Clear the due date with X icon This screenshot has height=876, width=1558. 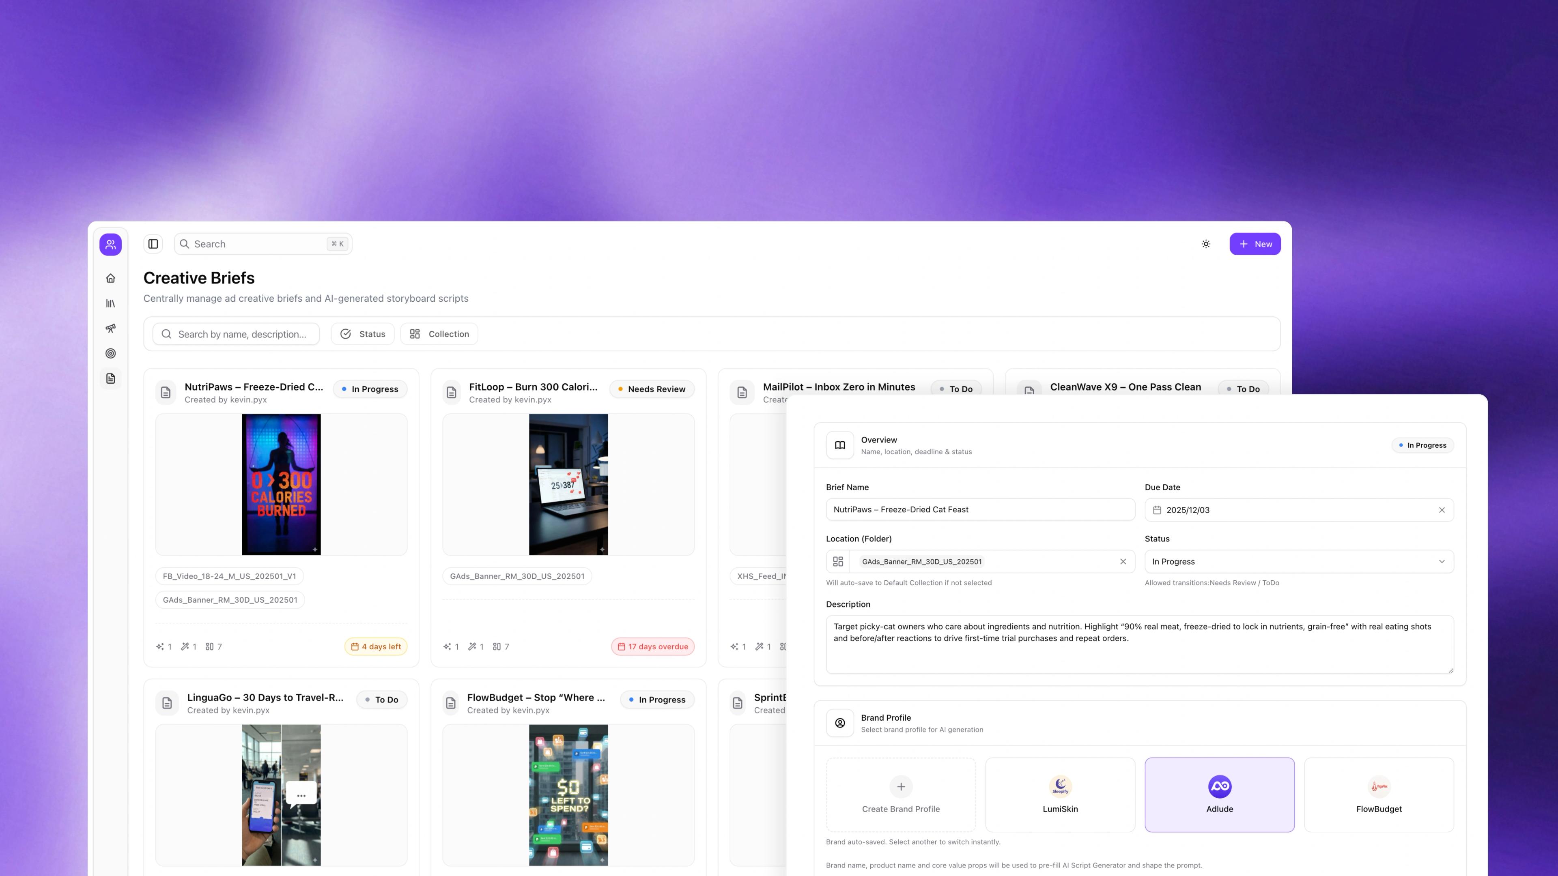[x=1441, y=510]
